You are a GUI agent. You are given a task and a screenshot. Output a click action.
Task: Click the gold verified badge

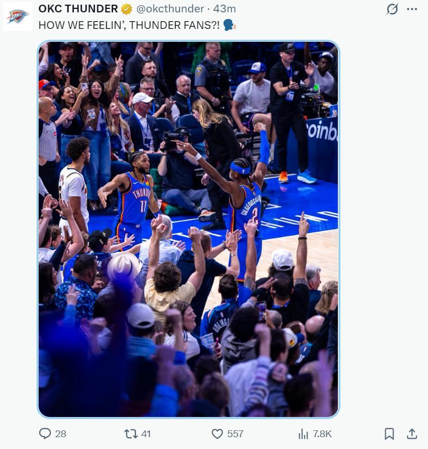[x=126, y=9]
